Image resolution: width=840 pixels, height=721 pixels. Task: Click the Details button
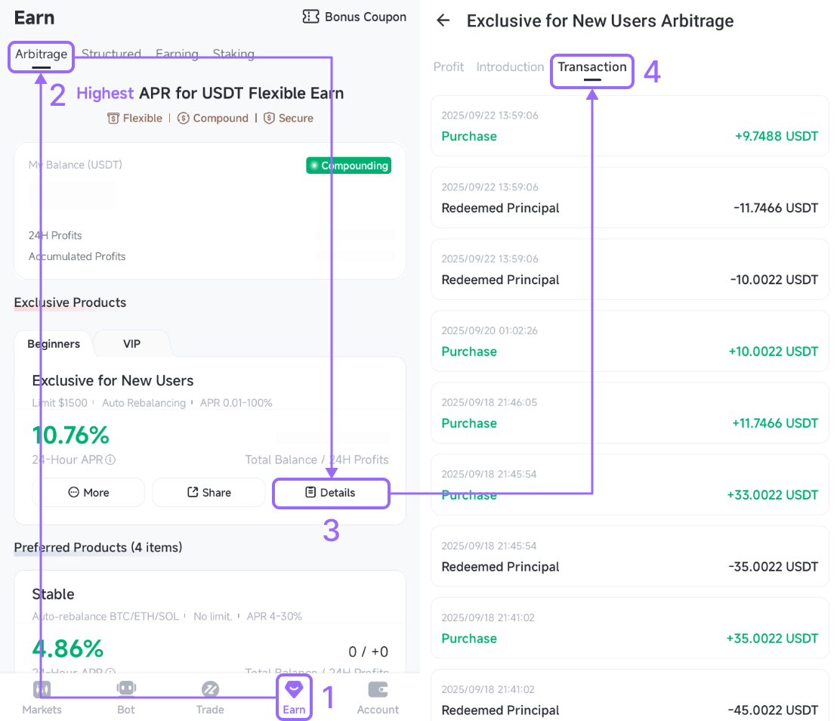click(331, 493)
